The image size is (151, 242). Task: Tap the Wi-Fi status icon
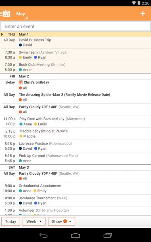click(134, 3)
